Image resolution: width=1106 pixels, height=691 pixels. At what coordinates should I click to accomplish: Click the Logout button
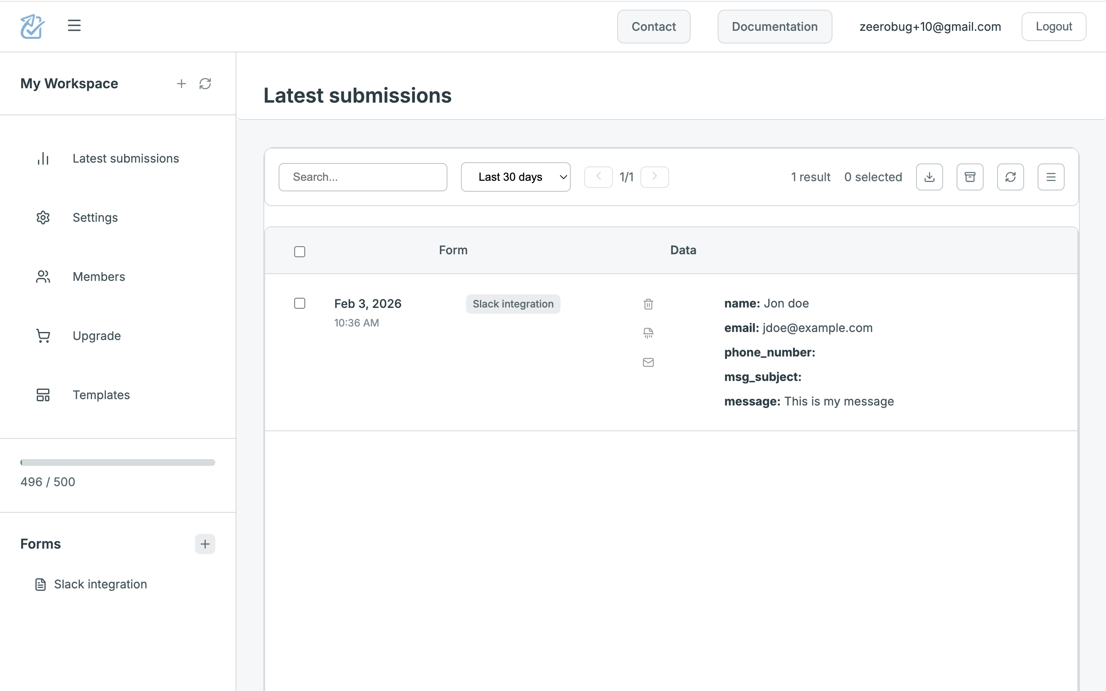pos(1053,27)
